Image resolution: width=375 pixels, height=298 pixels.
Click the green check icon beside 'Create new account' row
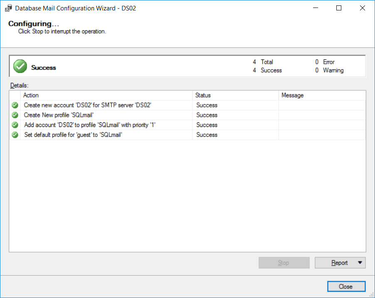[x=15, y=105]
